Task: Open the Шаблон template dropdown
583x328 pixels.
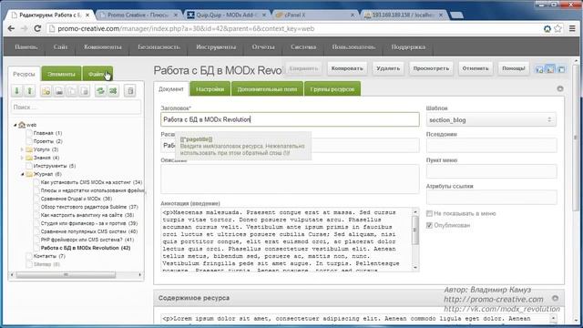Action: pyautogui.click(x=491, y=119)
